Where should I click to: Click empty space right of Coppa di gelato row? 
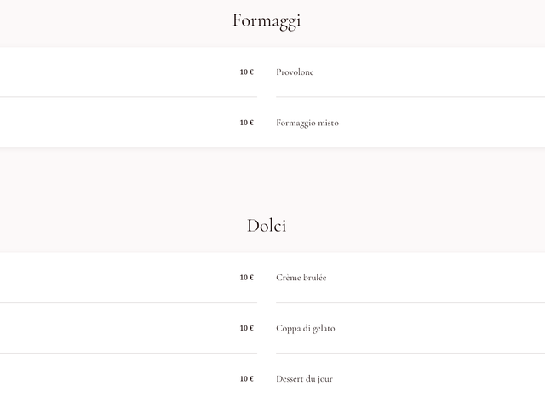point(443,328)
